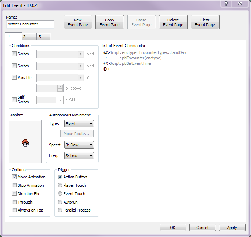Switch to event page tab 2
This screenshot has width=251, height=237.
pyautogui.click(x=29, y=37)
